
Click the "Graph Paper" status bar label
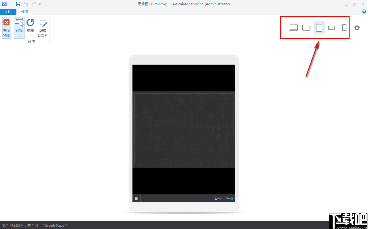pyautogui.click(x=55, y=225)
